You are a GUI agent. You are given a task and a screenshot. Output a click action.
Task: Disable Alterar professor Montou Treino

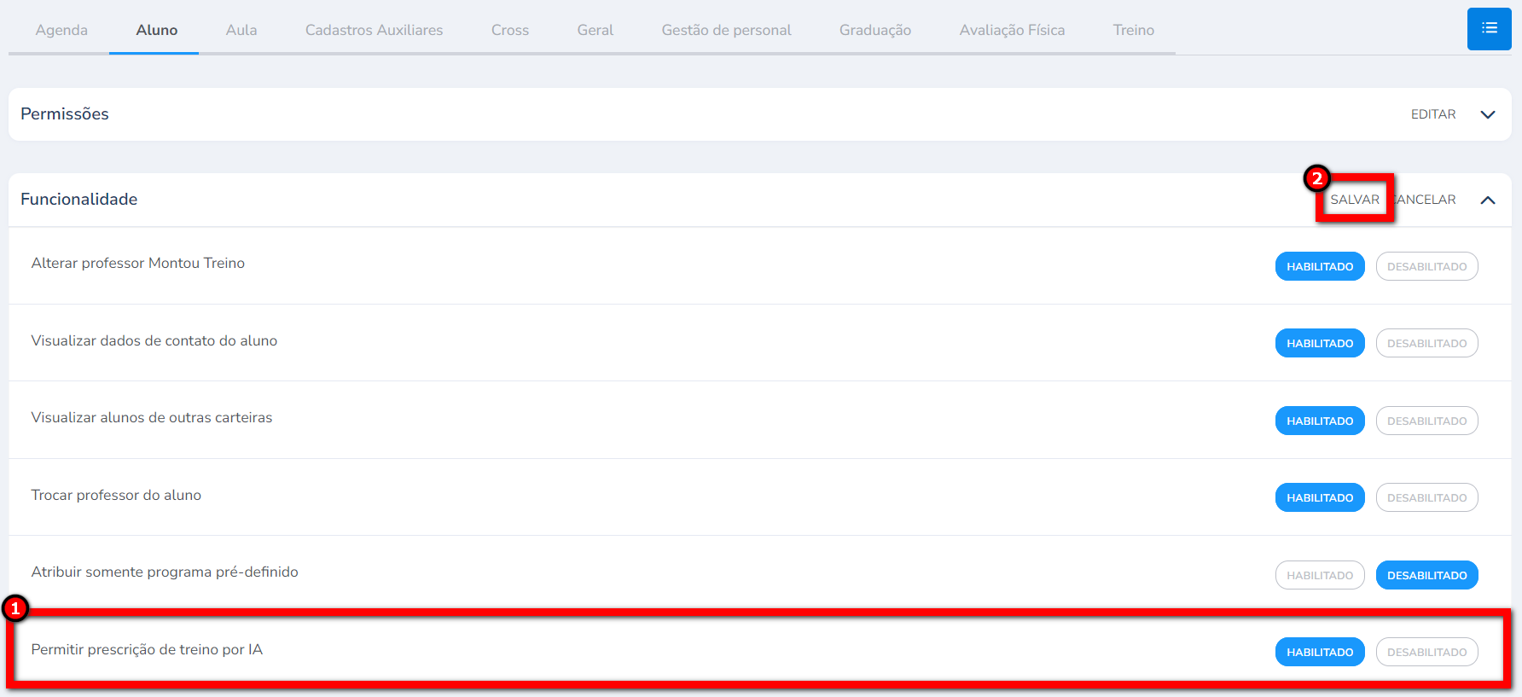(x=1426, y=266)
